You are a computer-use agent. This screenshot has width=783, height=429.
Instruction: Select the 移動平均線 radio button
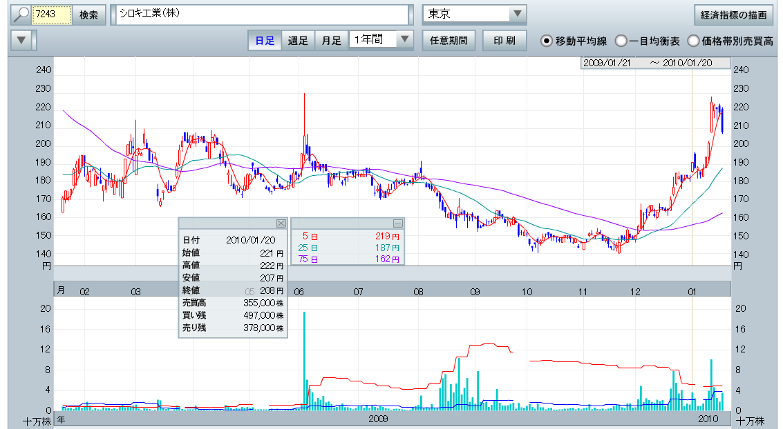(547, 41)
